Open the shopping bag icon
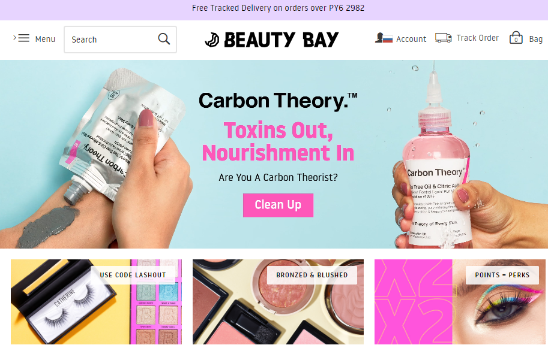The height and width of the screenshot is (348, 548). point(516,38)
